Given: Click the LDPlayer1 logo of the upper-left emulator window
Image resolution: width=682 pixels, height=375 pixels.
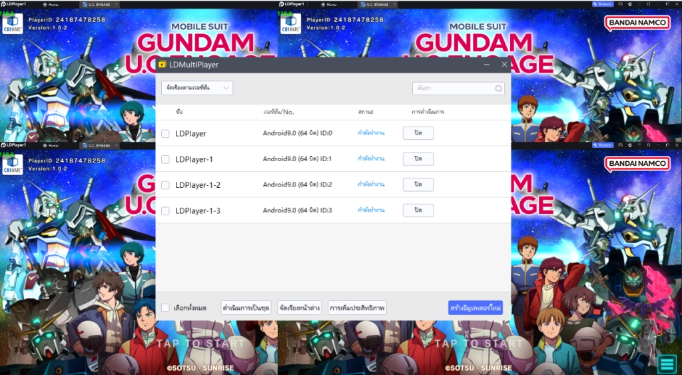Looking at the screenshot, I should point(13,4).
